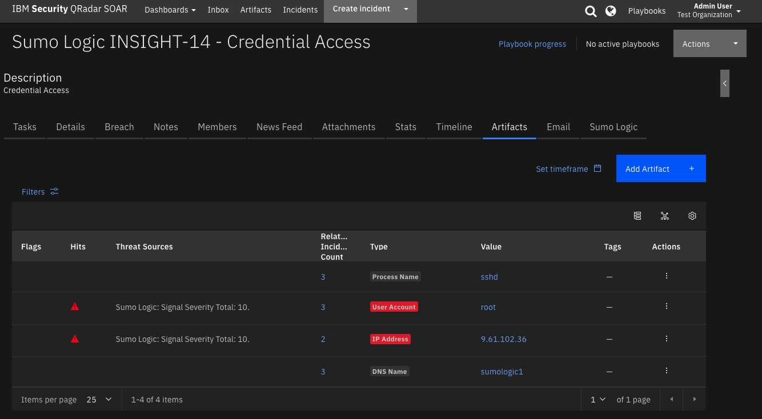762x419 pixels.
Task: Click IBM Security QRadar SOAR logo
Action: coord(70,9)
